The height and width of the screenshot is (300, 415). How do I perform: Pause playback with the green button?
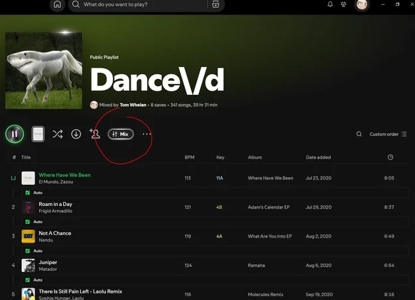(15, 134)
